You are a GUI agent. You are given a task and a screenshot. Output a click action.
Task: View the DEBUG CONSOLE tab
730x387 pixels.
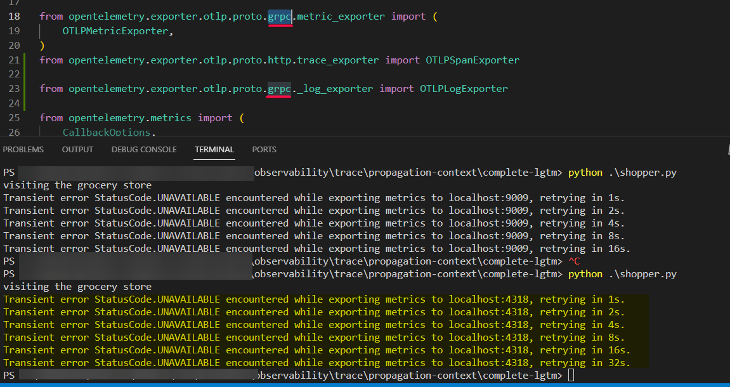point(144,149)
